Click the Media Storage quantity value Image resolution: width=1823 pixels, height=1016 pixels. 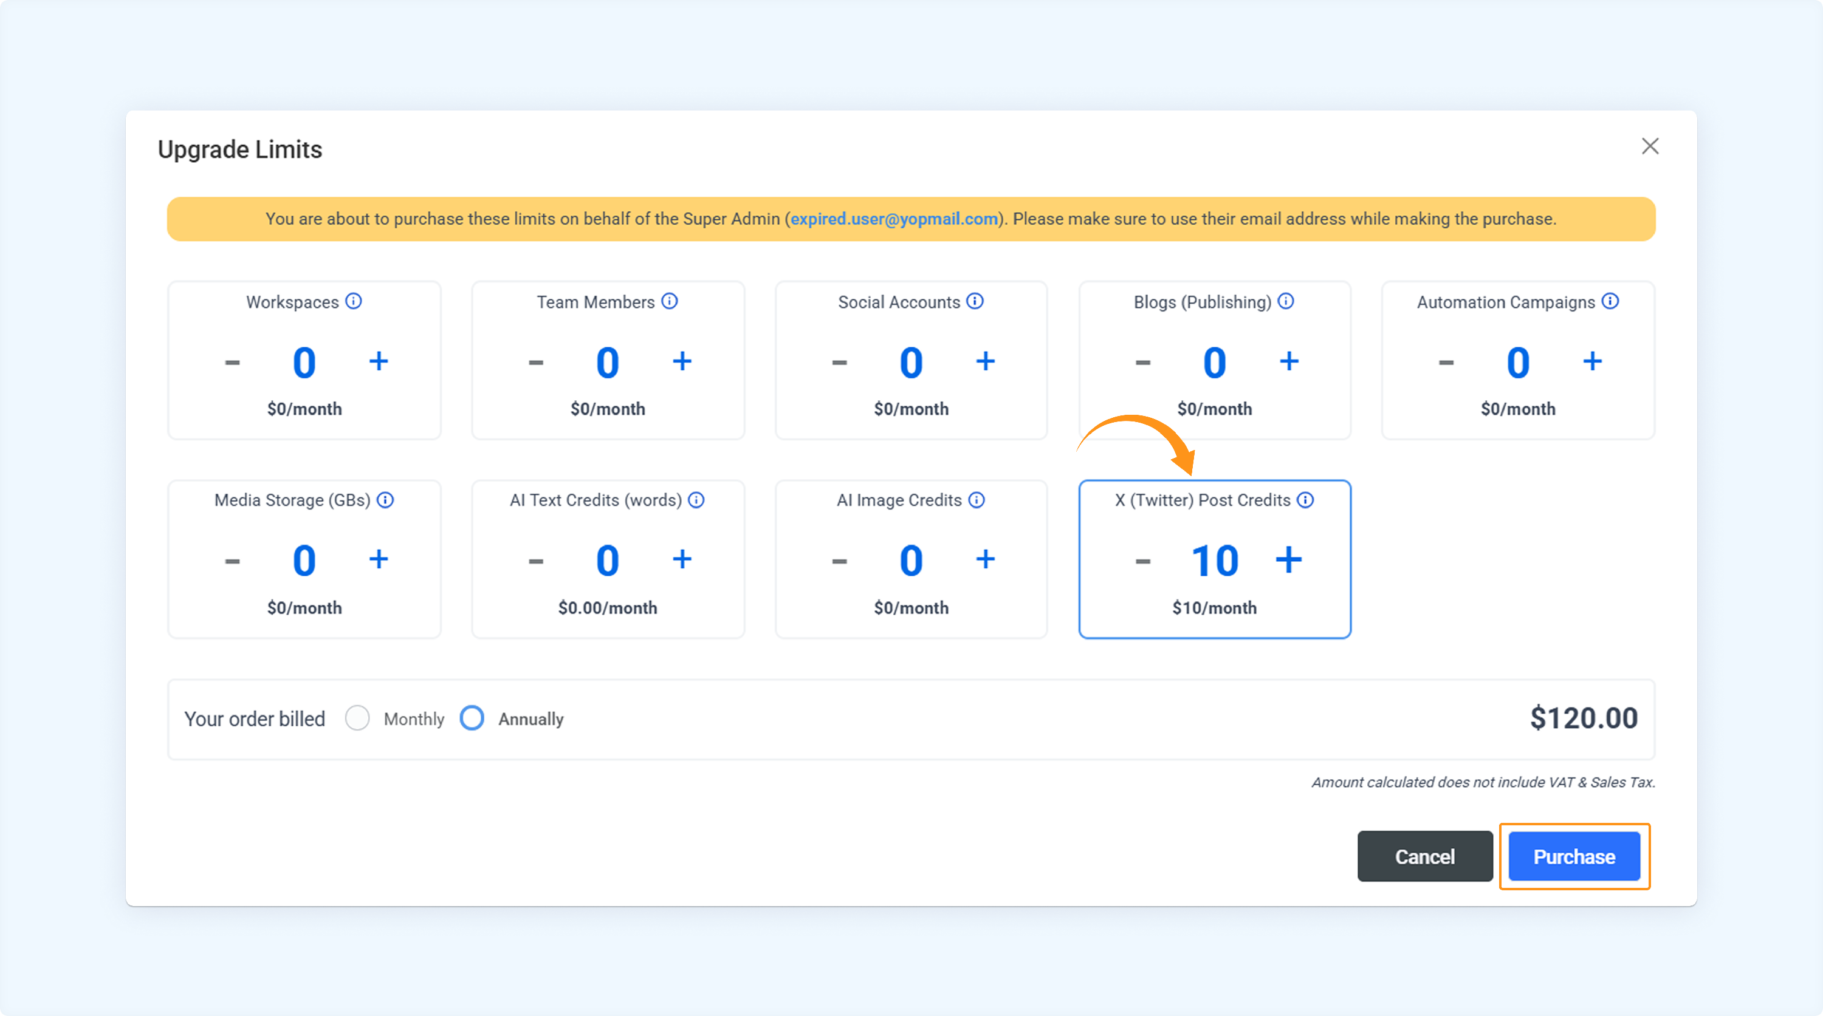304,561
